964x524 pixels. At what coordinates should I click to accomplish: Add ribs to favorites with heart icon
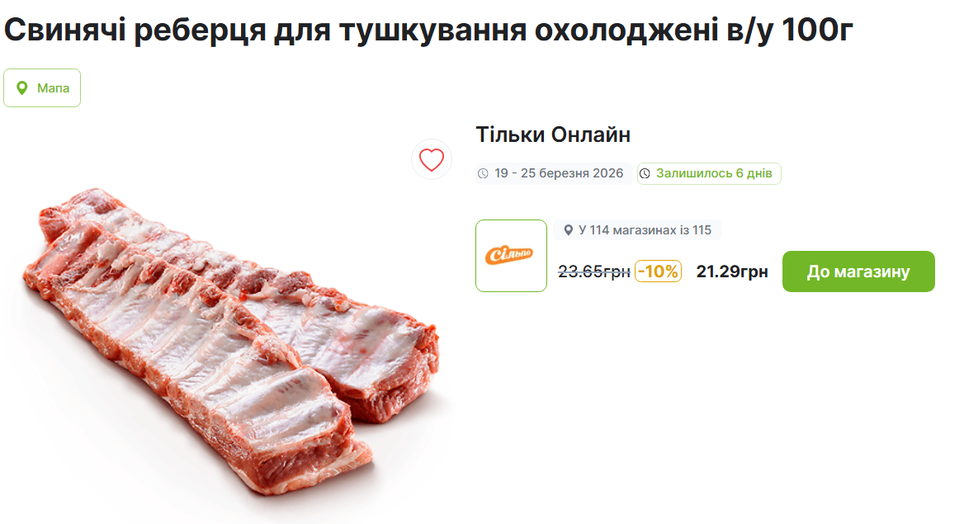(432, 159)
